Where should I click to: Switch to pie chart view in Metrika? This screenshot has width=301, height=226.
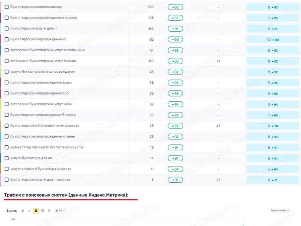point(23,211)
